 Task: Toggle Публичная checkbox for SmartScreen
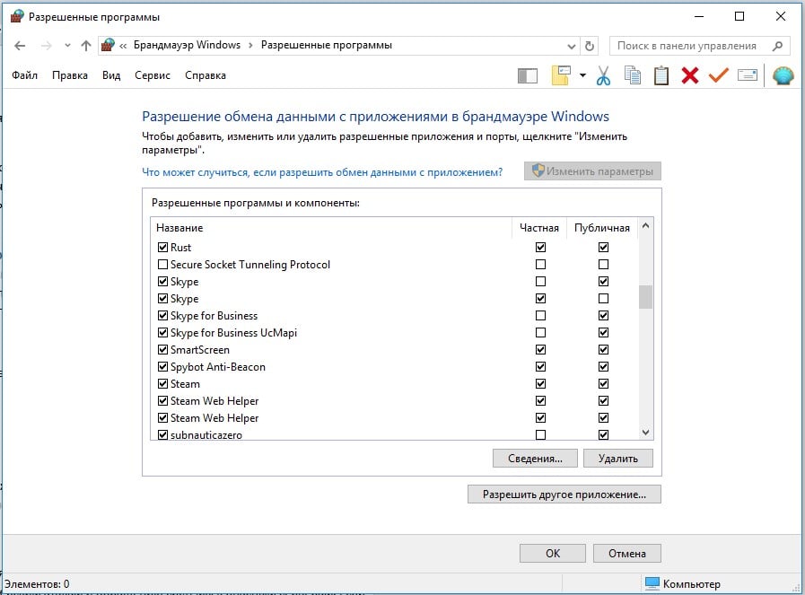tap(603, 350)
